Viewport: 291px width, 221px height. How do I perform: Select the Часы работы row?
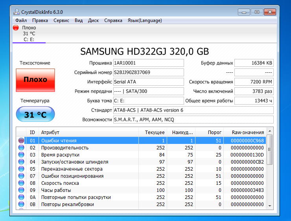coord(141,190)
